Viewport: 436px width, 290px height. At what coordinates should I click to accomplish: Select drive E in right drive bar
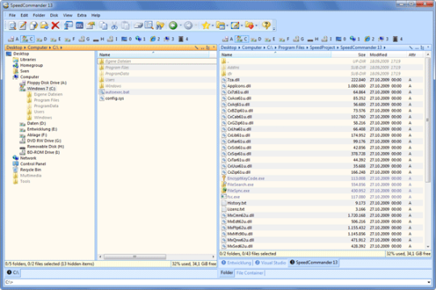[270, 39]
